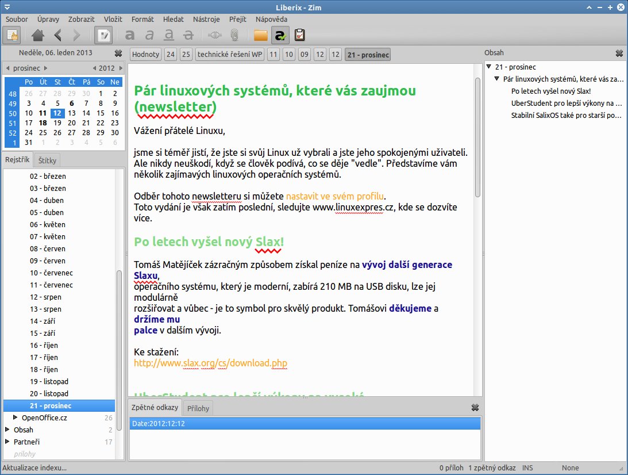
Task: Open the Soubor menu
Action: pyautogui.click(x=17, y=19)
